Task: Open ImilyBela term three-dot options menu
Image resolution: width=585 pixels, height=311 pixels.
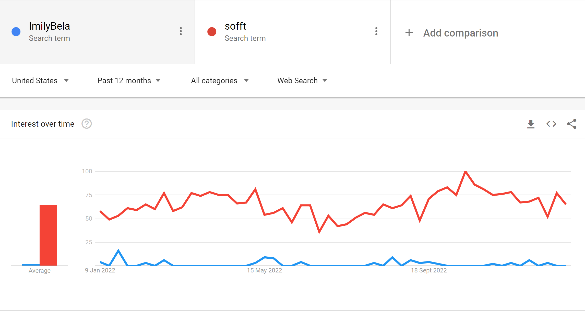Action: tap(181, 31)
